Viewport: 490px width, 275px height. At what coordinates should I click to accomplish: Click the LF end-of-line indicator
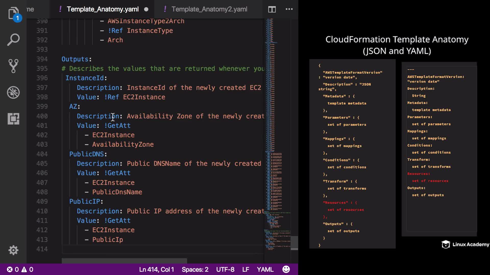pos(246,269)
